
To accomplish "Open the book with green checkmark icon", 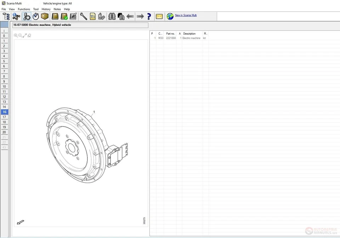I will [x=64, y=16].
